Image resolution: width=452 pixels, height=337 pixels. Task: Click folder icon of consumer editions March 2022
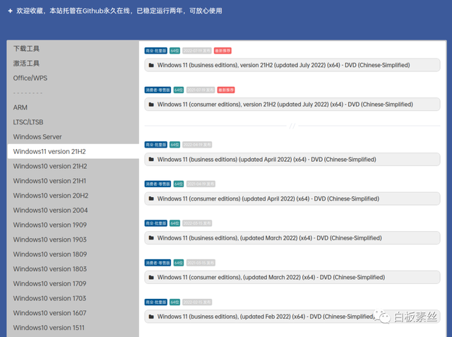(151, 278)
